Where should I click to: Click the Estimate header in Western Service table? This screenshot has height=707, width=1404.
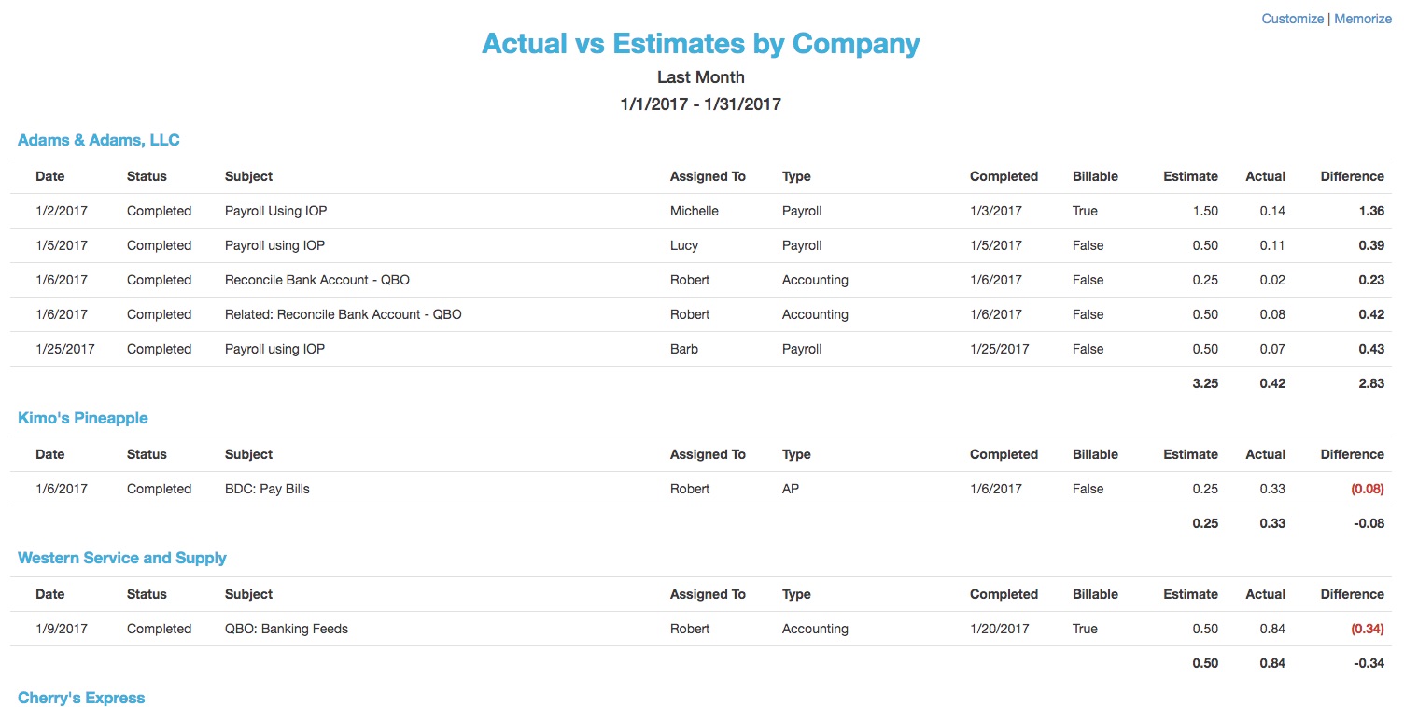[x=1190, y=594]
